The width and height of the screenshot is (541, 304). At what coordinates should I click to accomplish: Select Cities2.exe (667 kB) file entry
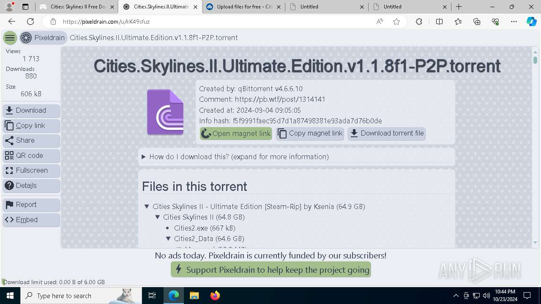point(205,228)
